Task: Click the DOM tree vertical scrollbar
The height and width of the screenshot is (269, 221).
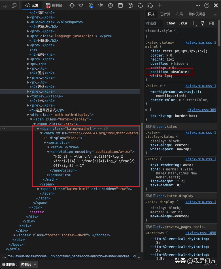Action: click(142, 187)
